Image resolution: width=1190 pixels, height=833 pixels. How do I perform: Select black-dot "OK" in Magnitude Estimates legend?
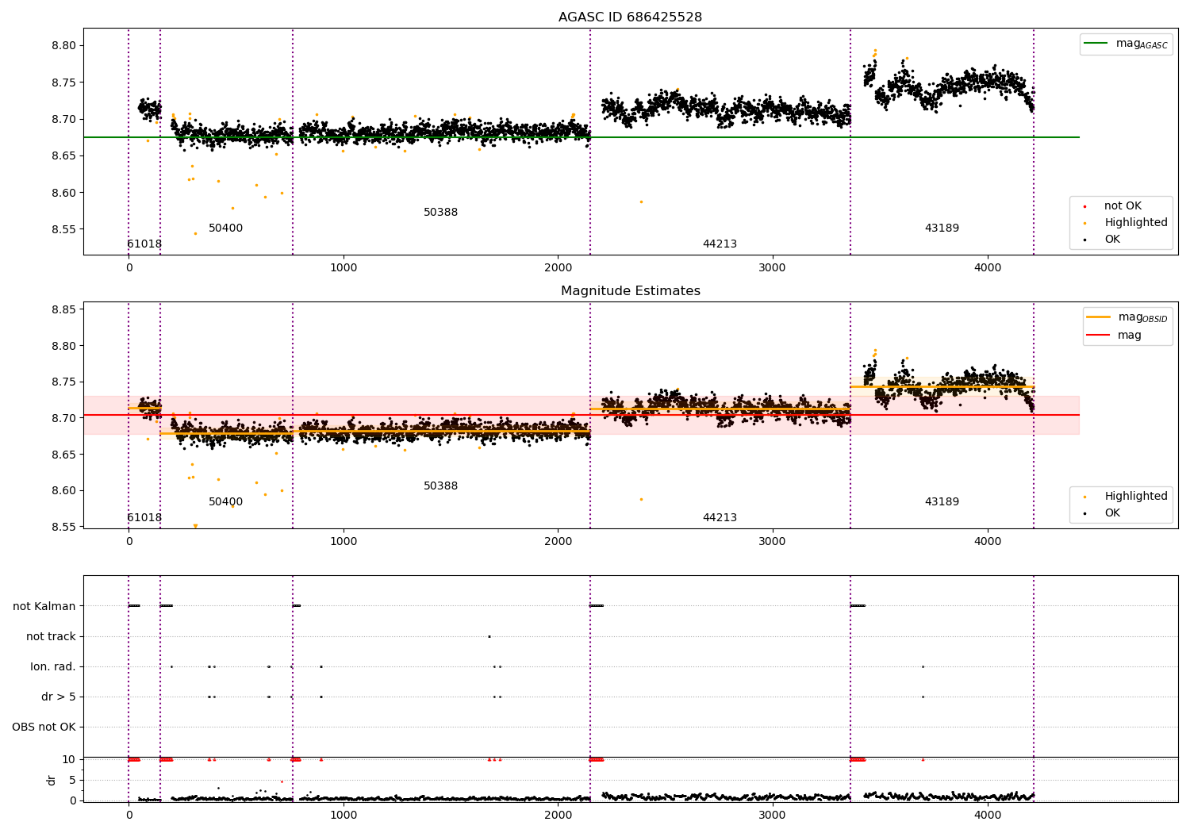click(1102, 513)
